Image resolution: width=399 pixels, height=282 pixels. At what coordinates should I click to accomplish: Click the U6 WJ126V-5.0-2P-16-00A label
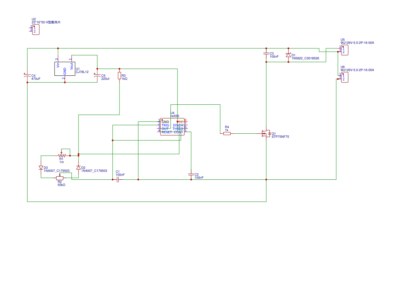[x=357, y=70]
